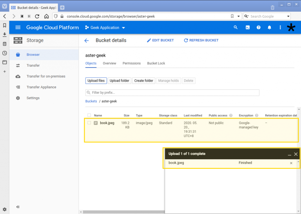The width and height of the screenshot is (301, 214).
Task: Click REFRESH BUCKET
Action: [201, 40]
